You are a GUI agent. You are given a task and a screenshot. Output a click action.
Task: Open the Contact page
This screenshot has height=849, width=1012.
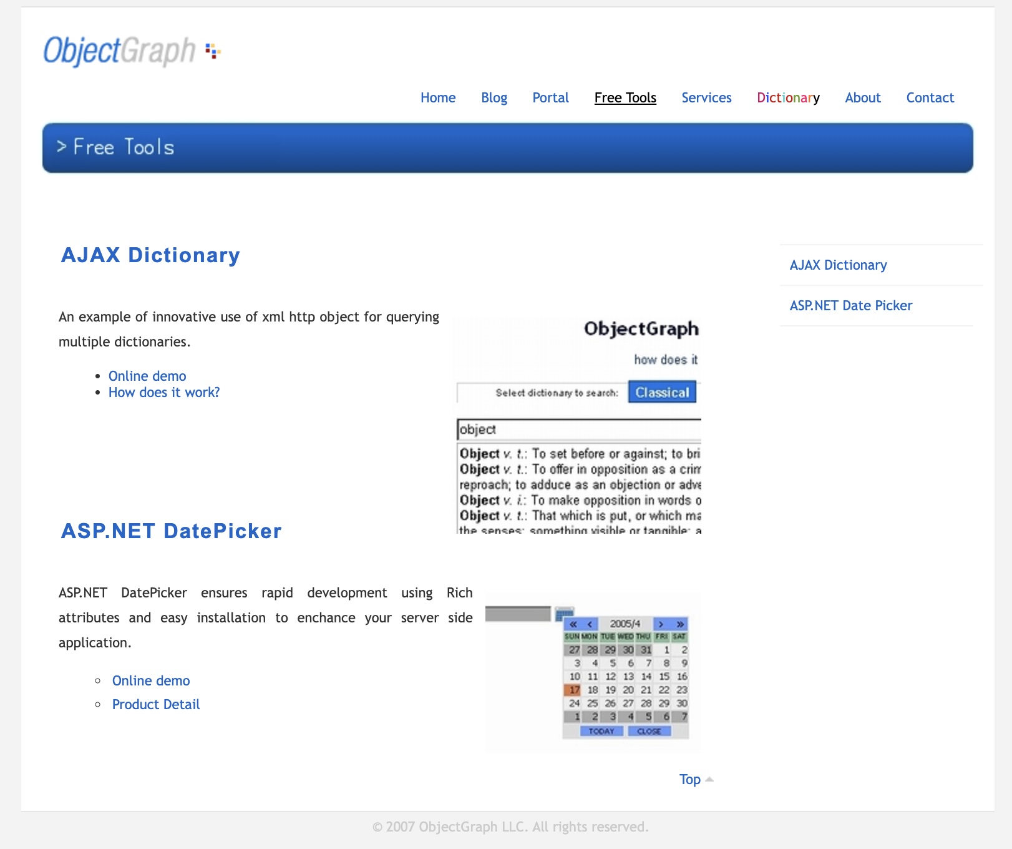point(930,97)
